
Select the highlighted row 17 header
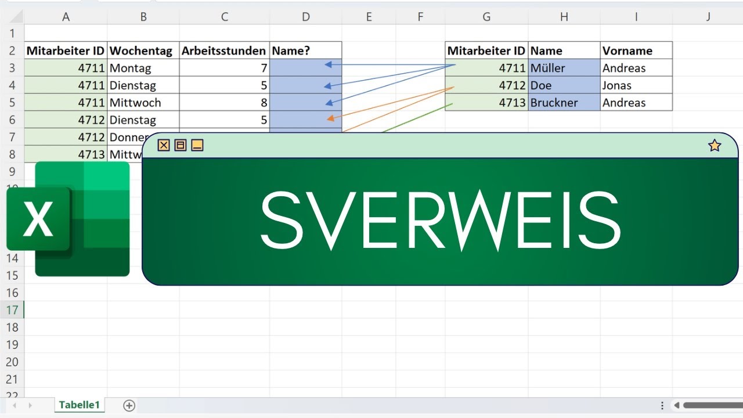coord(12,310)
